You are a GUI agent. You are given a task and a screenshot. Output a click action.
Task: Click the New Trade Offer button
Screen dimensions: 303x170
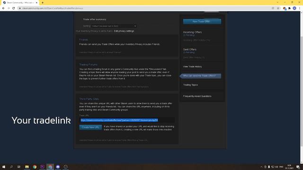202,21
